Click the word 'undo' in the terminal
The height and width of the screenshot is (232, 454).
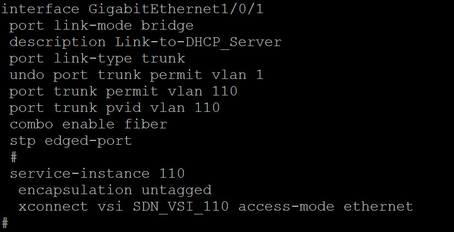pyautogui.click(x=27, y=75)
